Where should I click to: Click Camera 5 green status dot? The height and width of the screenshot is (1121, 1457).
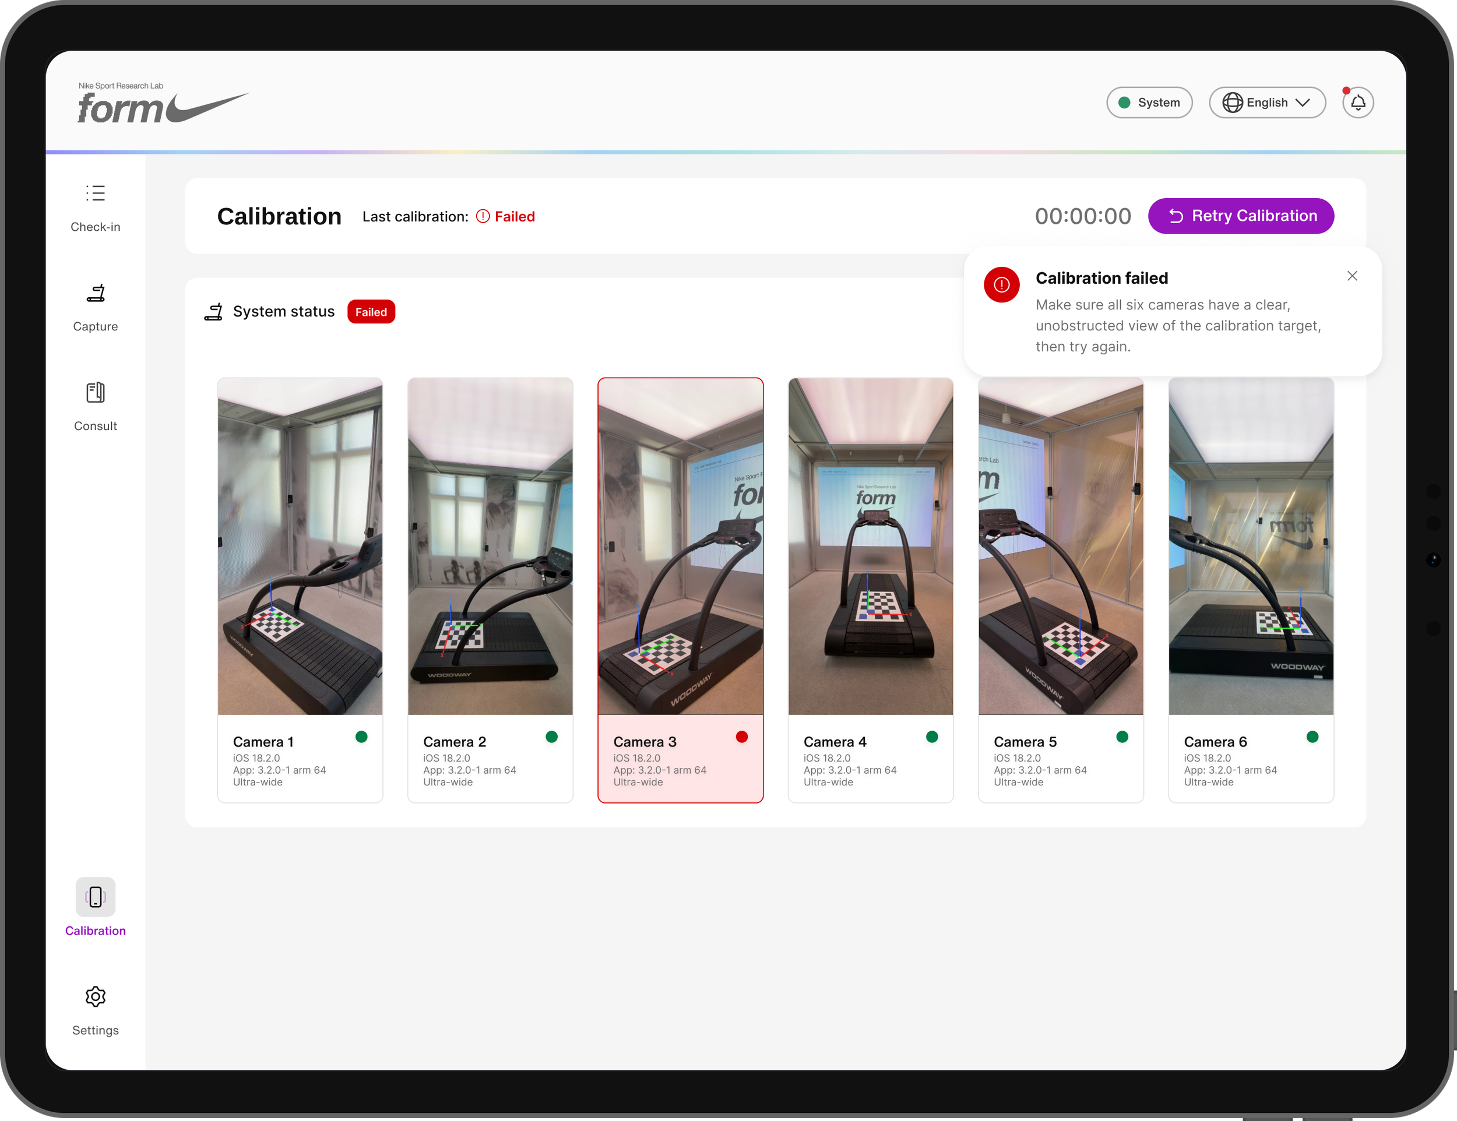pos(1122,736)
